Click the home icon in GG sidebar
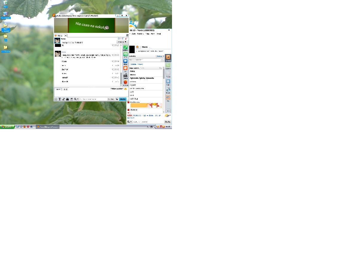Screen dimensions: 344x258 (x=168, y=82)
